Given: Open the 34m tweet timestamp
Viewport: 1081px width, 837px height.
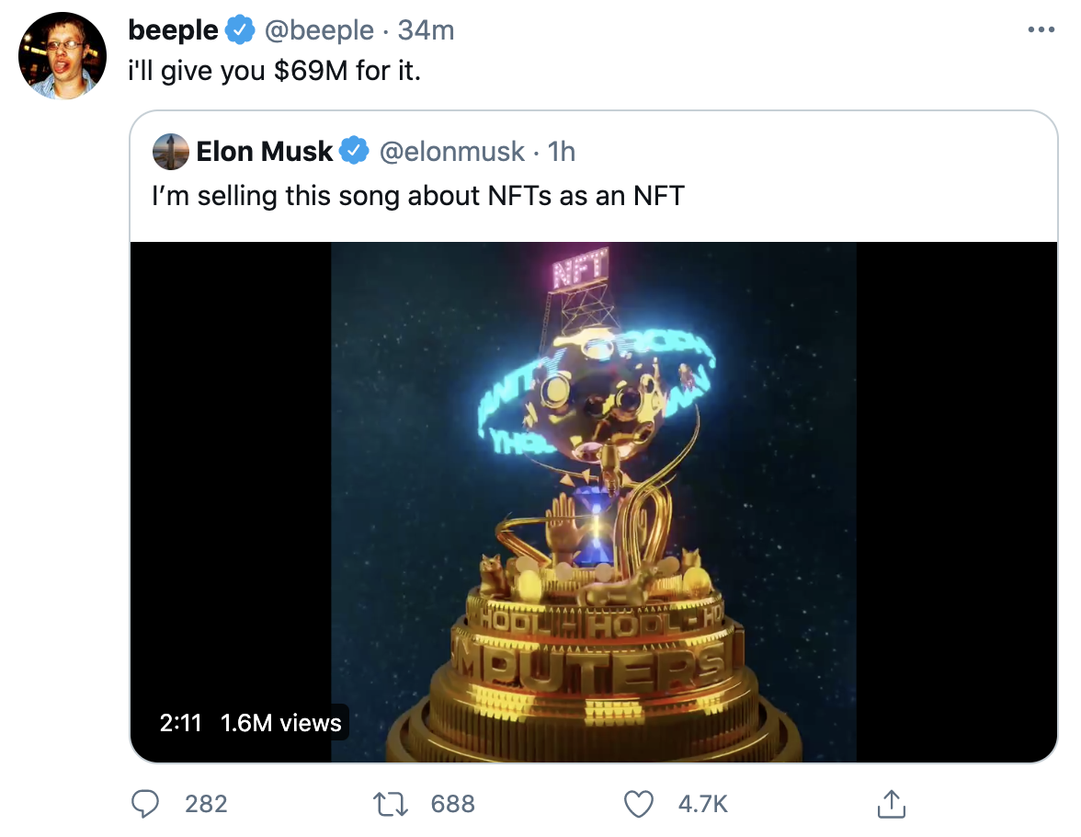Looking at the screenshot, I should tap(427, 30).
